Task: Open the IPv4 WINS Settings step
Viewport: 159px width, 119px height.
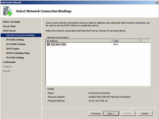Action: (x=16, y=44)
